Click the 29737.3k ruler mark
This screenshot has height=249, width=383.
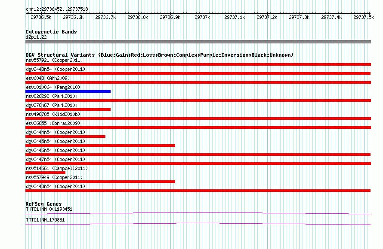pos(299,17)
